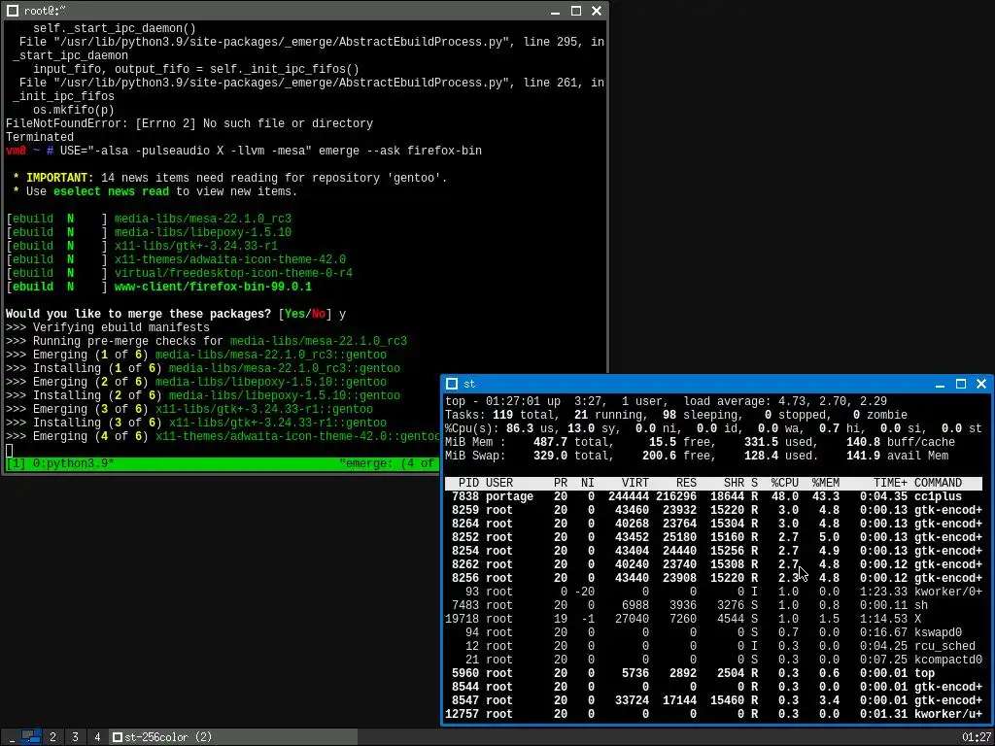Click user portage in top list
This screenshot has width=995, height=746.
click(509, 496)
